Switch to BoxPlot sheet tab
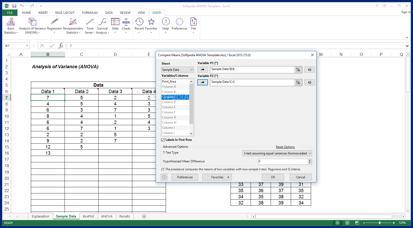The width and height of the screenshot is (413, 228). [88, 216]
